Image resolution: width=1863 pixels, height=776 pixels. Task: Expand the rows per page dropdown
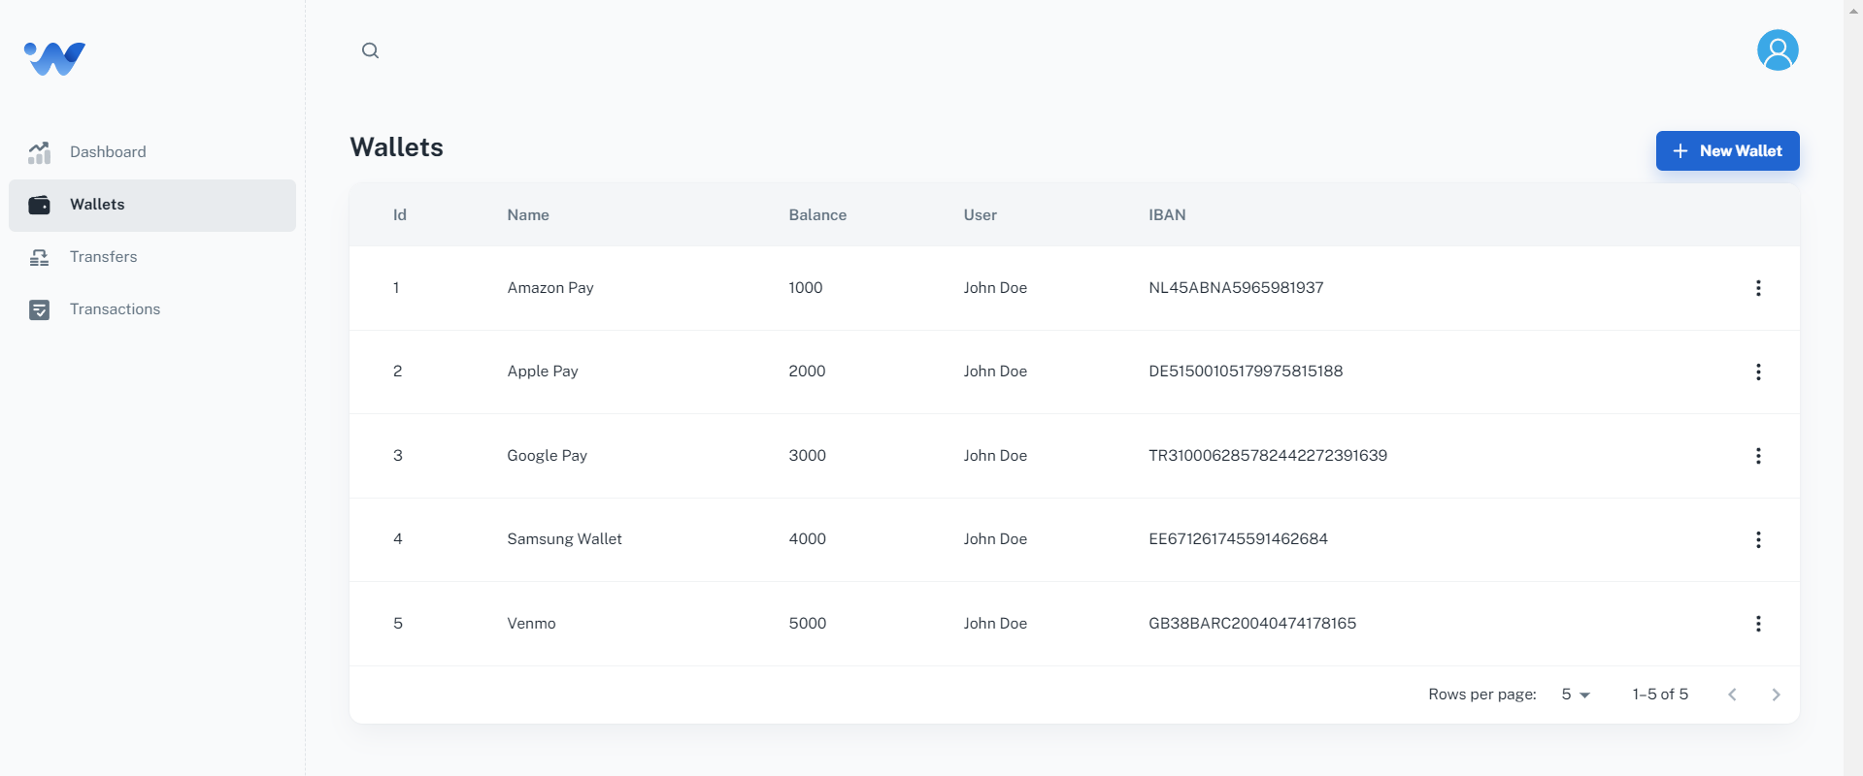pos(1575,695)
